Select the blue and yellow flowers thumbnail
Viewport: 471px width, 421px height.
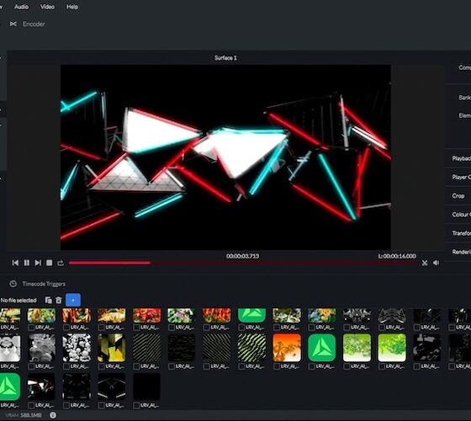click(321, 316)
